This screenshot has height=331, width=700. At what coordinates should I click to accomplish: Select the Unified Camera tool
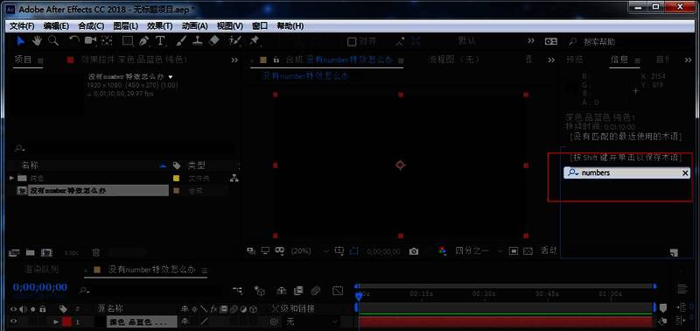pyautogui.click(x=91, y=41)
